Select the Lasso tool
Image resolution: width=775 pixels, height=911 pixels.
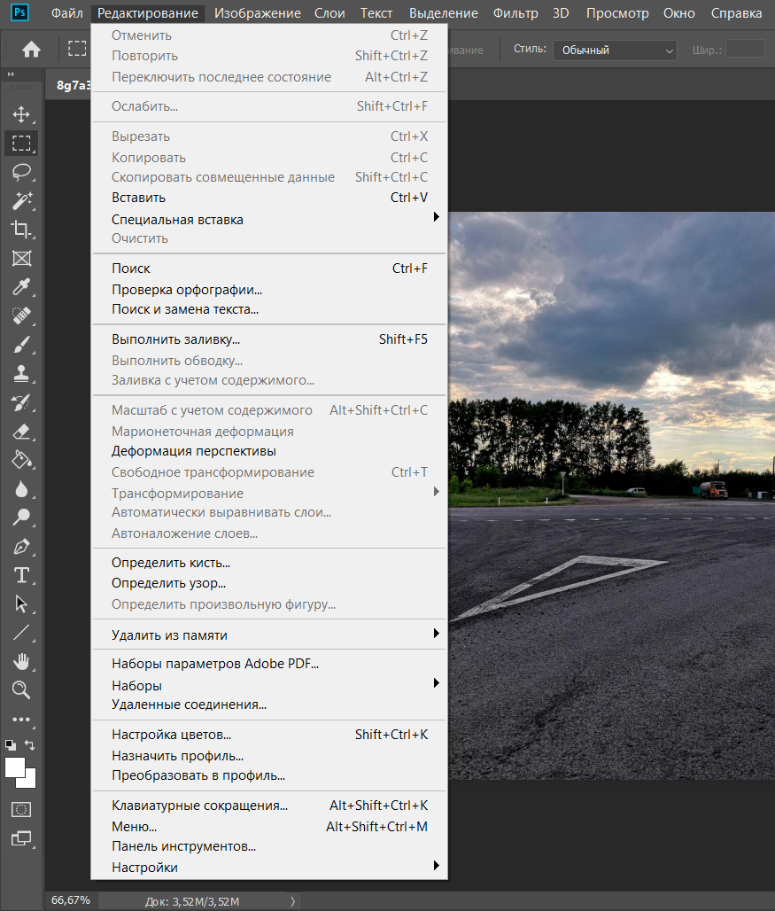click(21, 172)
